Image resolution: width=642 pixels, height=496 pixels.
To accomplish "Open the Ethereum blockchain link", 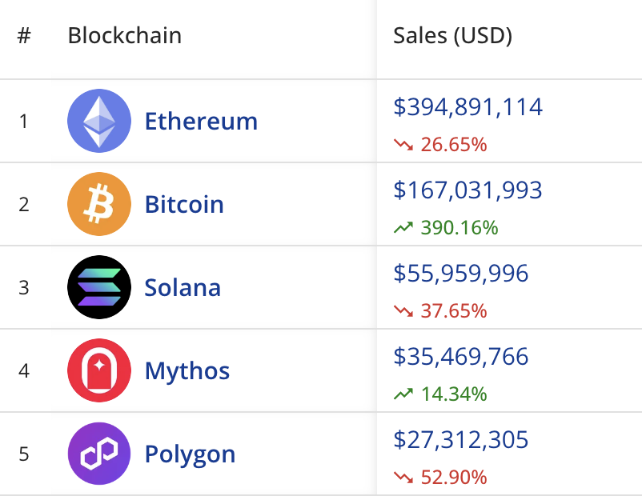I will point(201,122).
